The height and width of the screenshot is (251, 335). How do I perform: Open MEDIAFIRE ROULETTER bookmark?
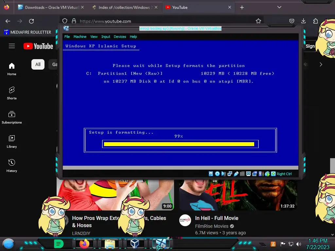pos(27,32)
